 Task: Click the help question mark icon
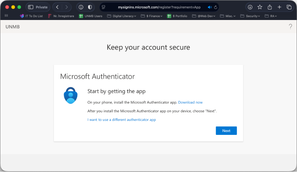[290, 27]
